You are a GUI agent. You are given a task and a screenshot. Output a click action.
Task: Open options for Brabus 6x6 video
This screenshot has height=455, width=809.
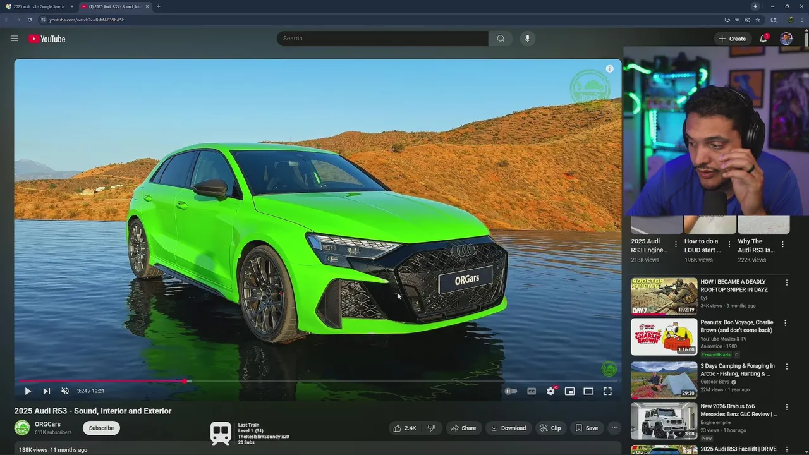787,407
